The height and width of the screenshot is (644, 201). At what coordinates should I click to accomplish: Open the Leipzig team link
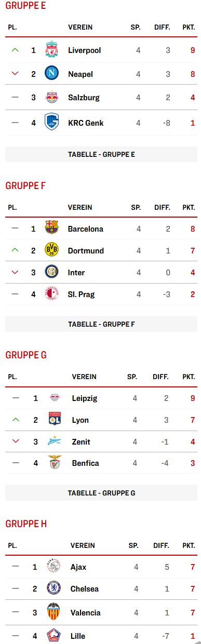[x=85, y=398]
